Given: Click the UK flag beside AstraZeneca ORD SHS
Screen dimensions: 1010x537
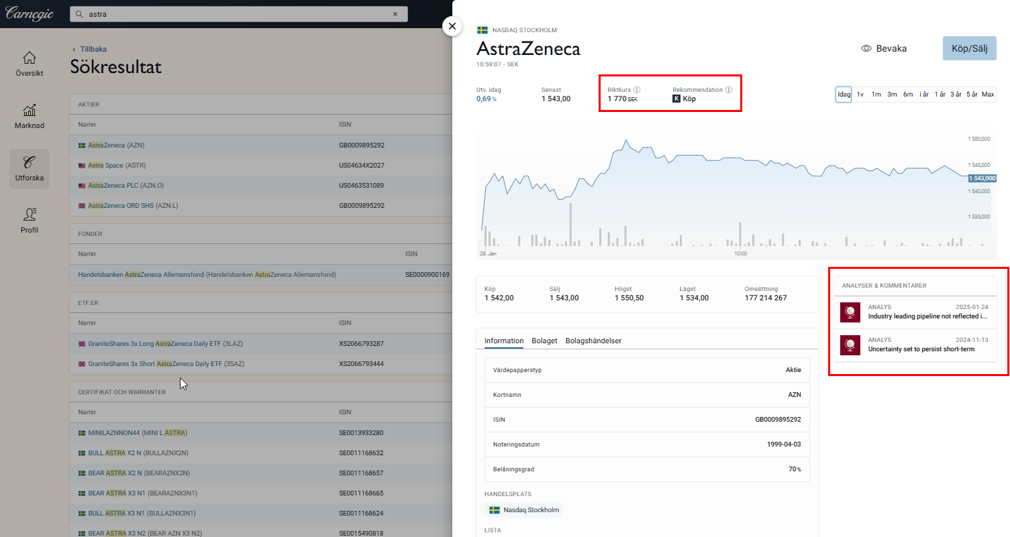Looking at the screenshot, I should tap(82, 206).
